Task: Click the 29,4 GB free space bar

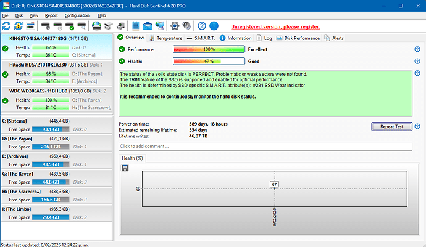Action: (51, 217)
